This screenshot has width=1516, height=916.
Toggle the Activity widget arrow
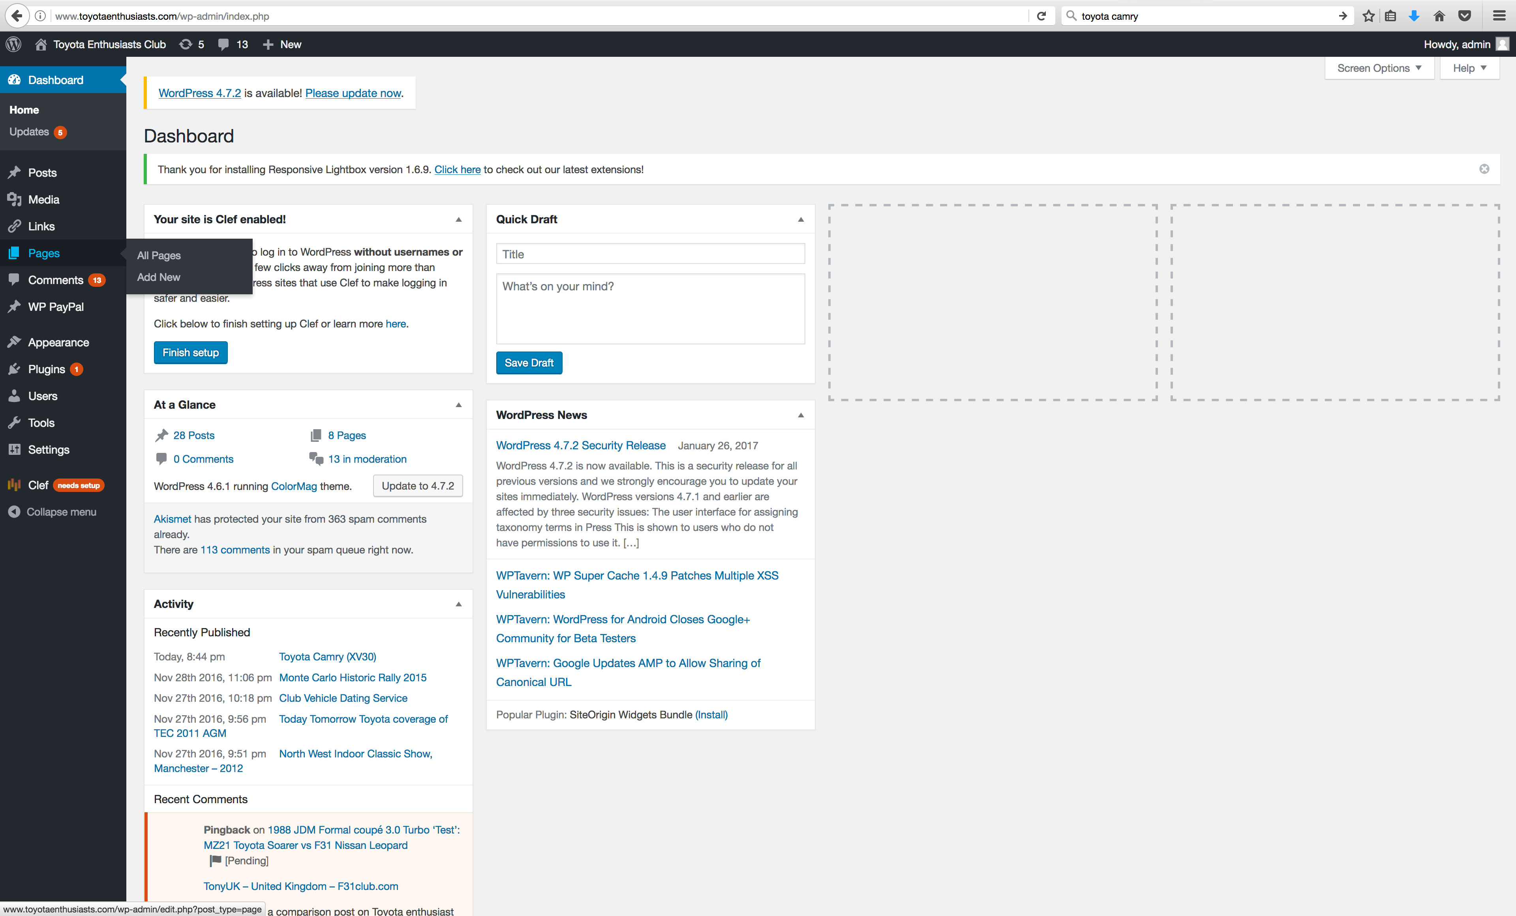(x=458, y=604)
